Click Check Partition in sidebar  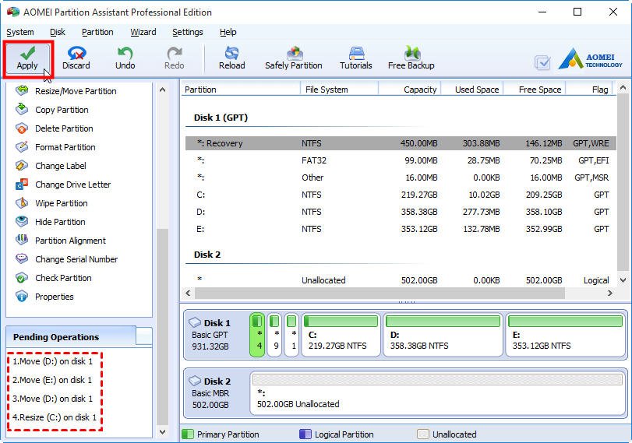pyautogui.click(x=63, y=278)
